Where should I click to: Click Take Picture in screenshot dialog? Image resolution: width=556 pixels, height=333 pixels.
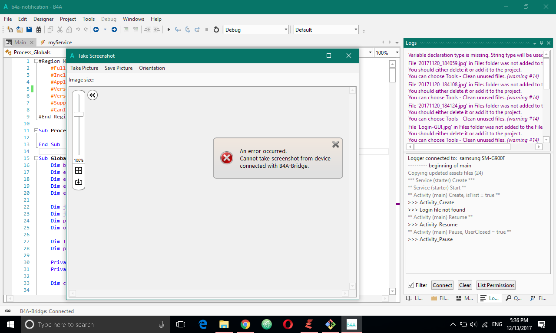tap(84, 68)
